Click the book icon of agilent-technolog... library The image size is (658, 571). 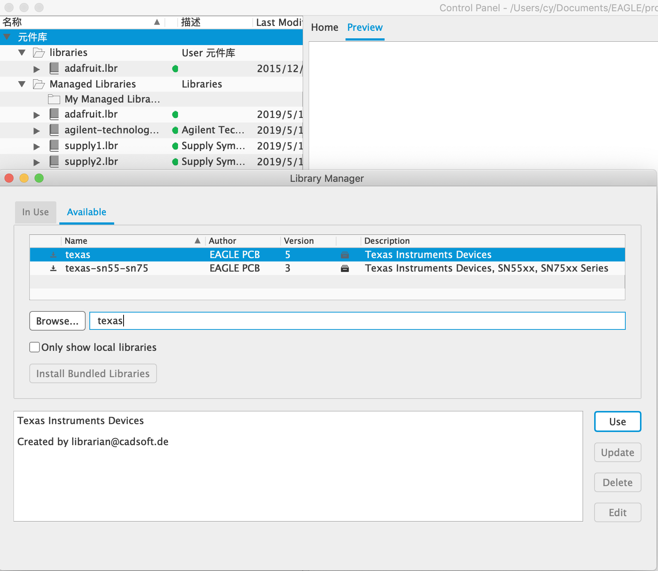[54, 130]
